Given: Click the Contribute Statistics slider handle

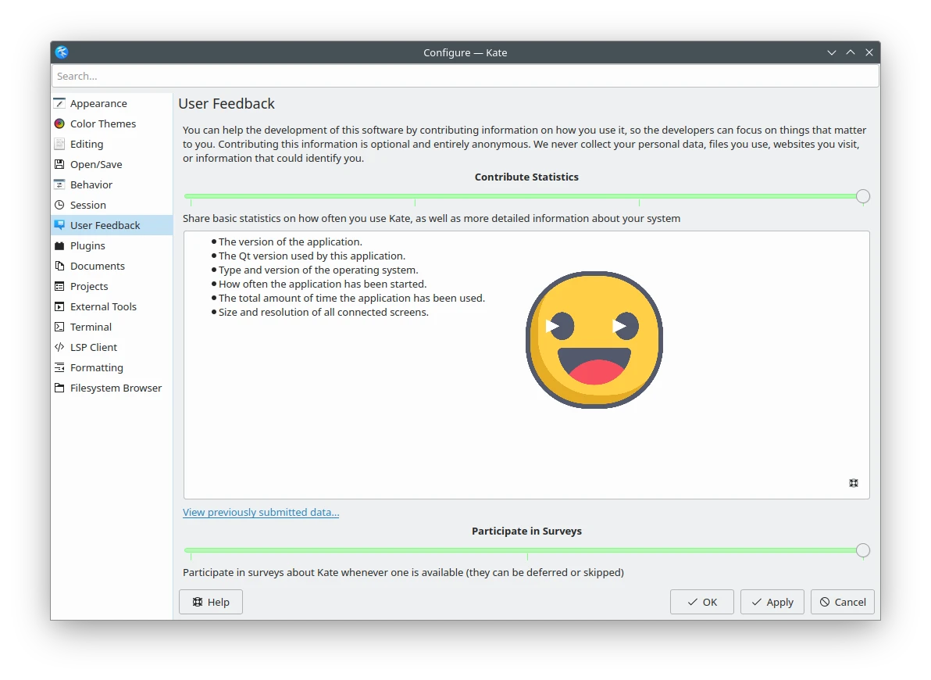Looking at the screenshot, I should tap(862, 196).
